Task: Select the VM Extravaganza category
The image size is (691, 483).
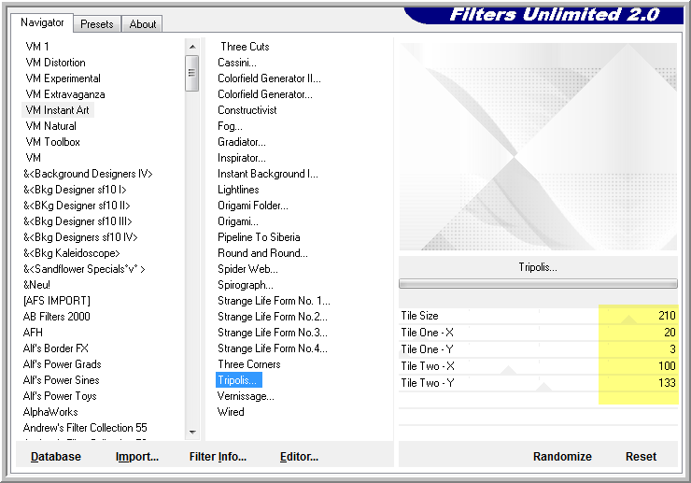Action: point(65,94)
